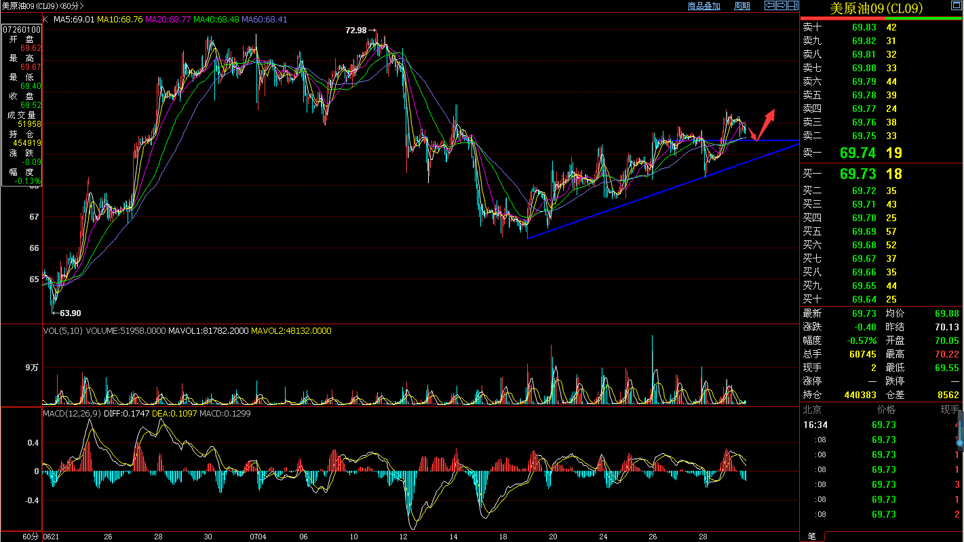
Task: Select the 卖五 69.78 ask row
Action: coord(881,95)
